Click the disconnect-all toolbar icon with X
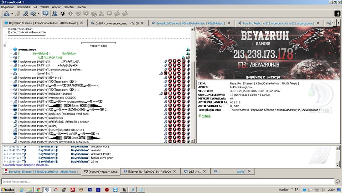Image resolution: width=342 pixels, height=193 pixels. pyautogui.click(x=26, y=14)
